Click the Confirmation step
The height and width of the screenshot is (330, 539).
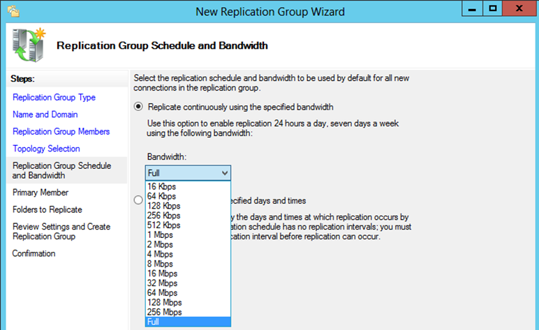pyautogui.click(x=34, y=253)
